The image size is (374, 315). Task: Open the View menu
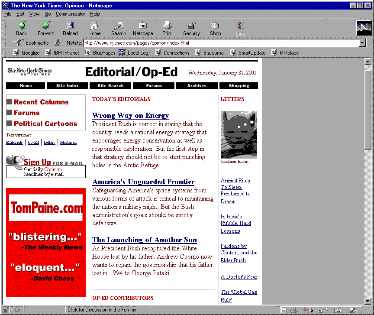pos(34,14)
